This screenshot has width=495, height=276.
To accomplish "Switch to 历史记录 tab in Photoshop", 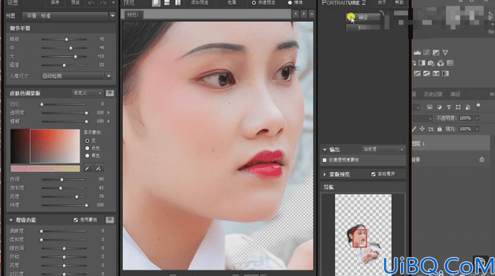I will [x=433, y=94].
